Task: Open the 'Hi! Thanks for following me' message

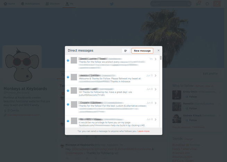Action: coord(112,92)
